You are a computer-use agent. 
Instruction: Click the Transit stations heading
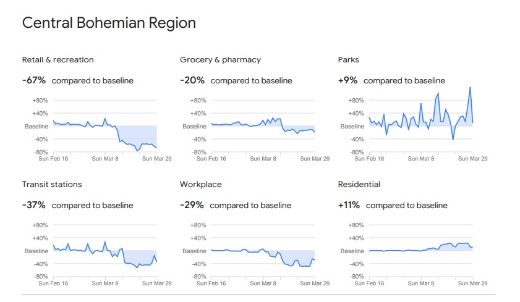pos(52,184)
